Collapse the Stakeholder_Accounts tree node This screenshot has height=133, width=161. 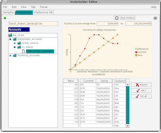pyautogui.click(x=10, y=39)
